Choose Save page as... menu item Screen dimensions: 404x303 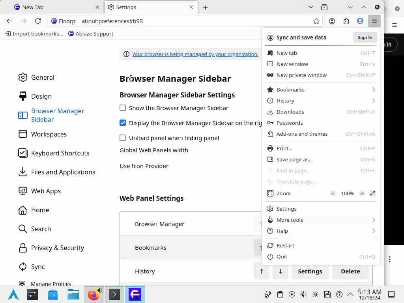click(321, 159)
